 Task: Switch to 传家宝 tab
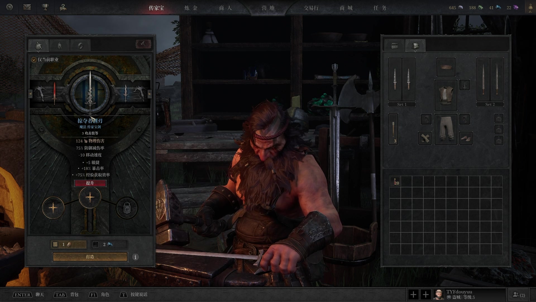pos(156,8)
